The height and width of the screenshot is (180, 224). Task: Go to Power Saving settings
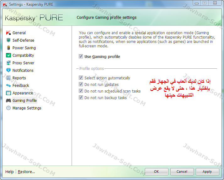pos(24,48)
